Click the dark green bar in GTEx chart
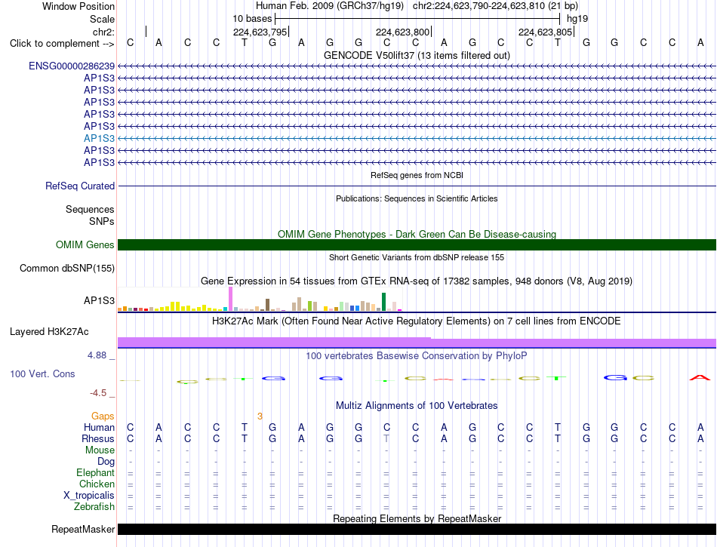The image size is (717, 547). coord(383,302)
